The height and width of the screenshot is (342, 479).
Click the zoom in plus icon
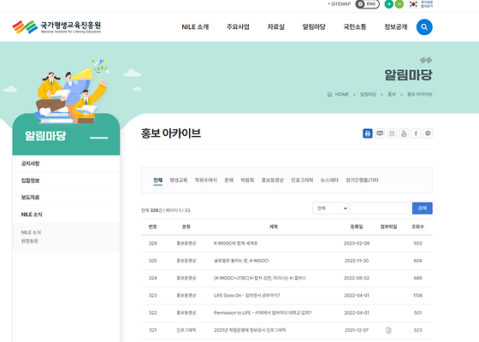[x=389, y=4]
